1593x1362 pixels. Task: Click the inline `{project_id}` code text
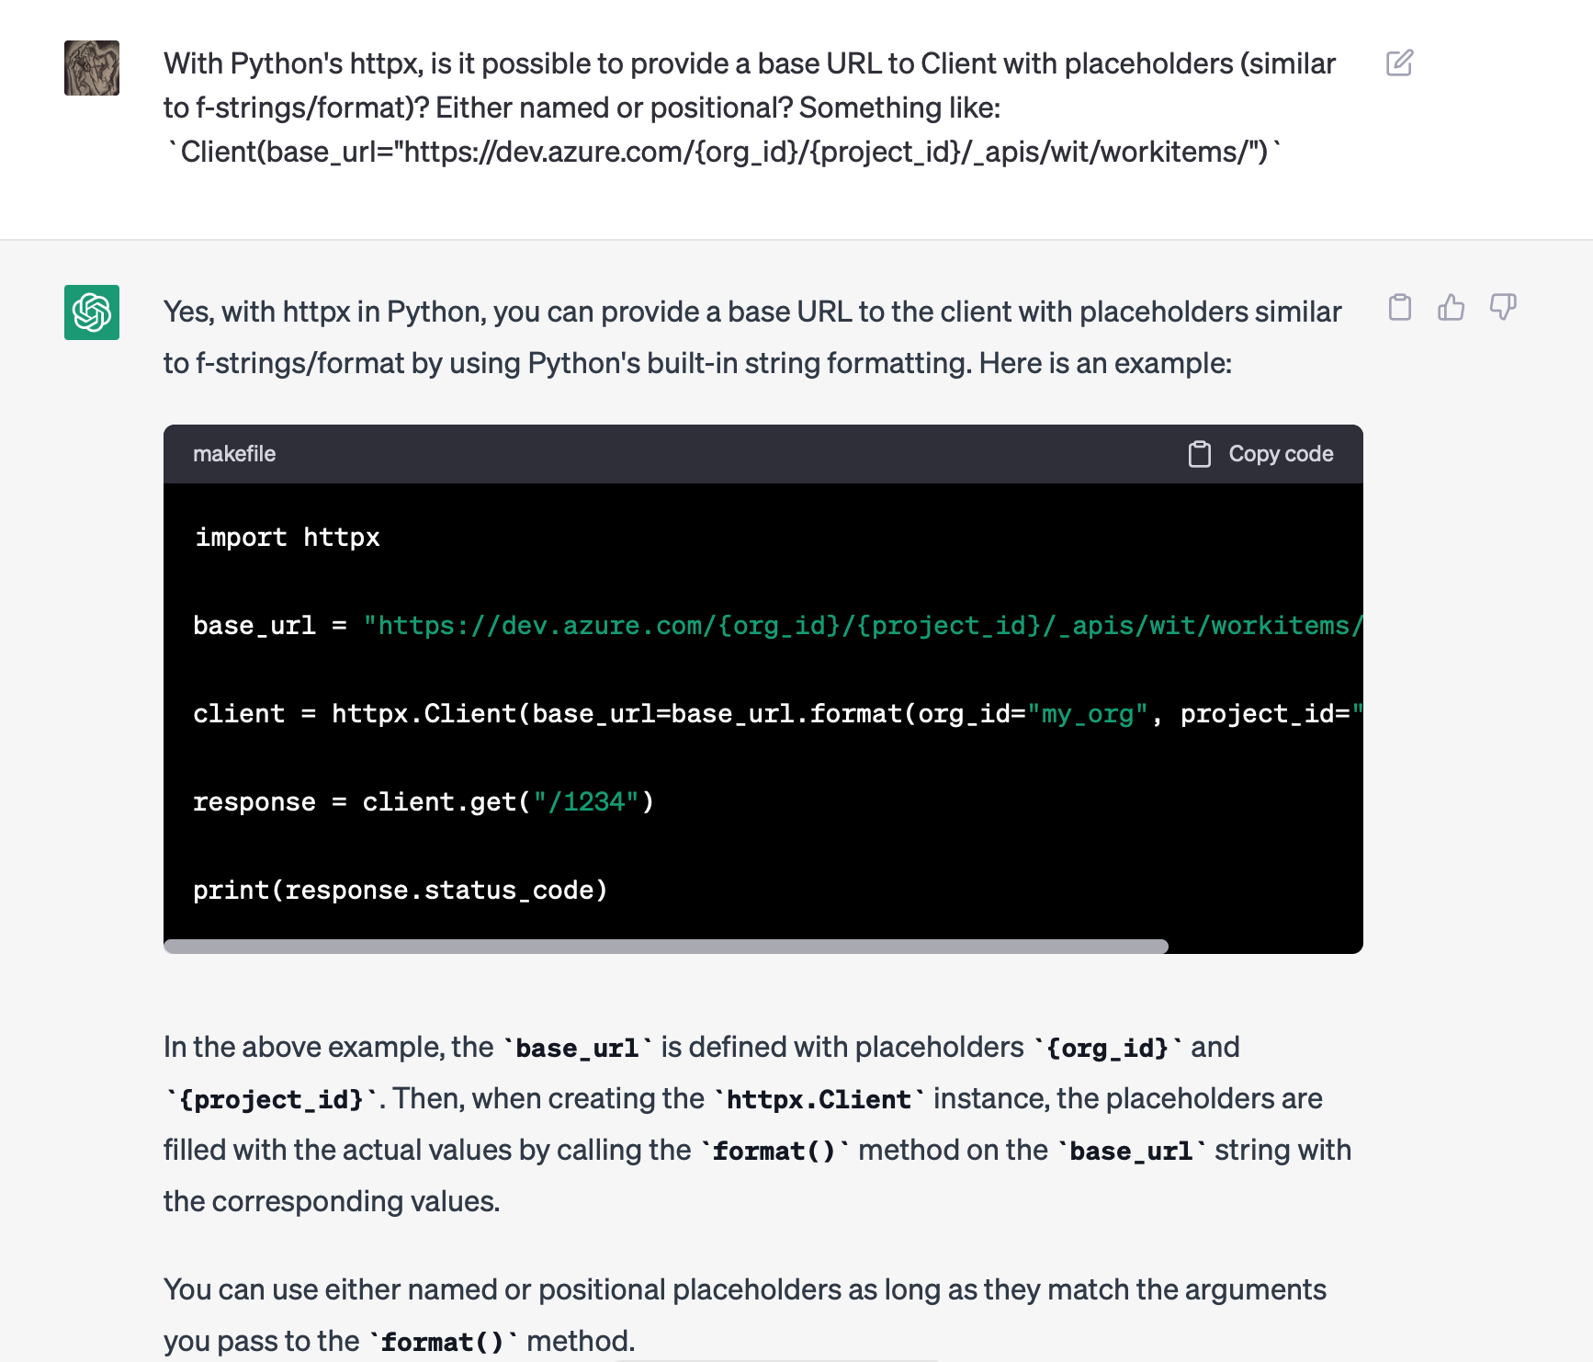coord(271,1100)
